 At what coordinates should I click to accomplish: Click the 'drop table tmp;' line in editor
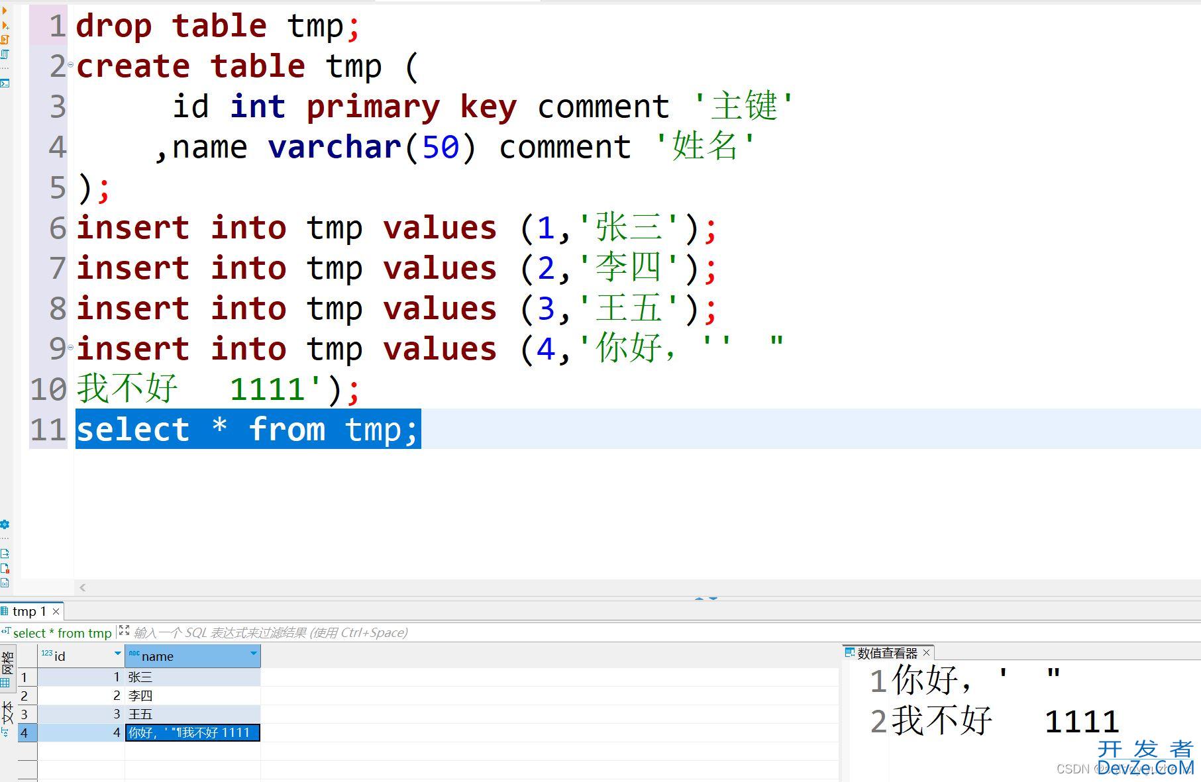(218, 26)
